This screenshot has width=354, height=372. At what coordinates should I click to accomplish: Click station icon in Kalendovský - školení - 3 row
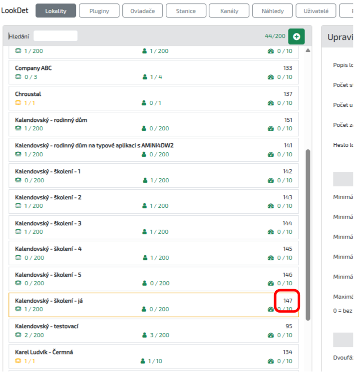coord(18,232)
